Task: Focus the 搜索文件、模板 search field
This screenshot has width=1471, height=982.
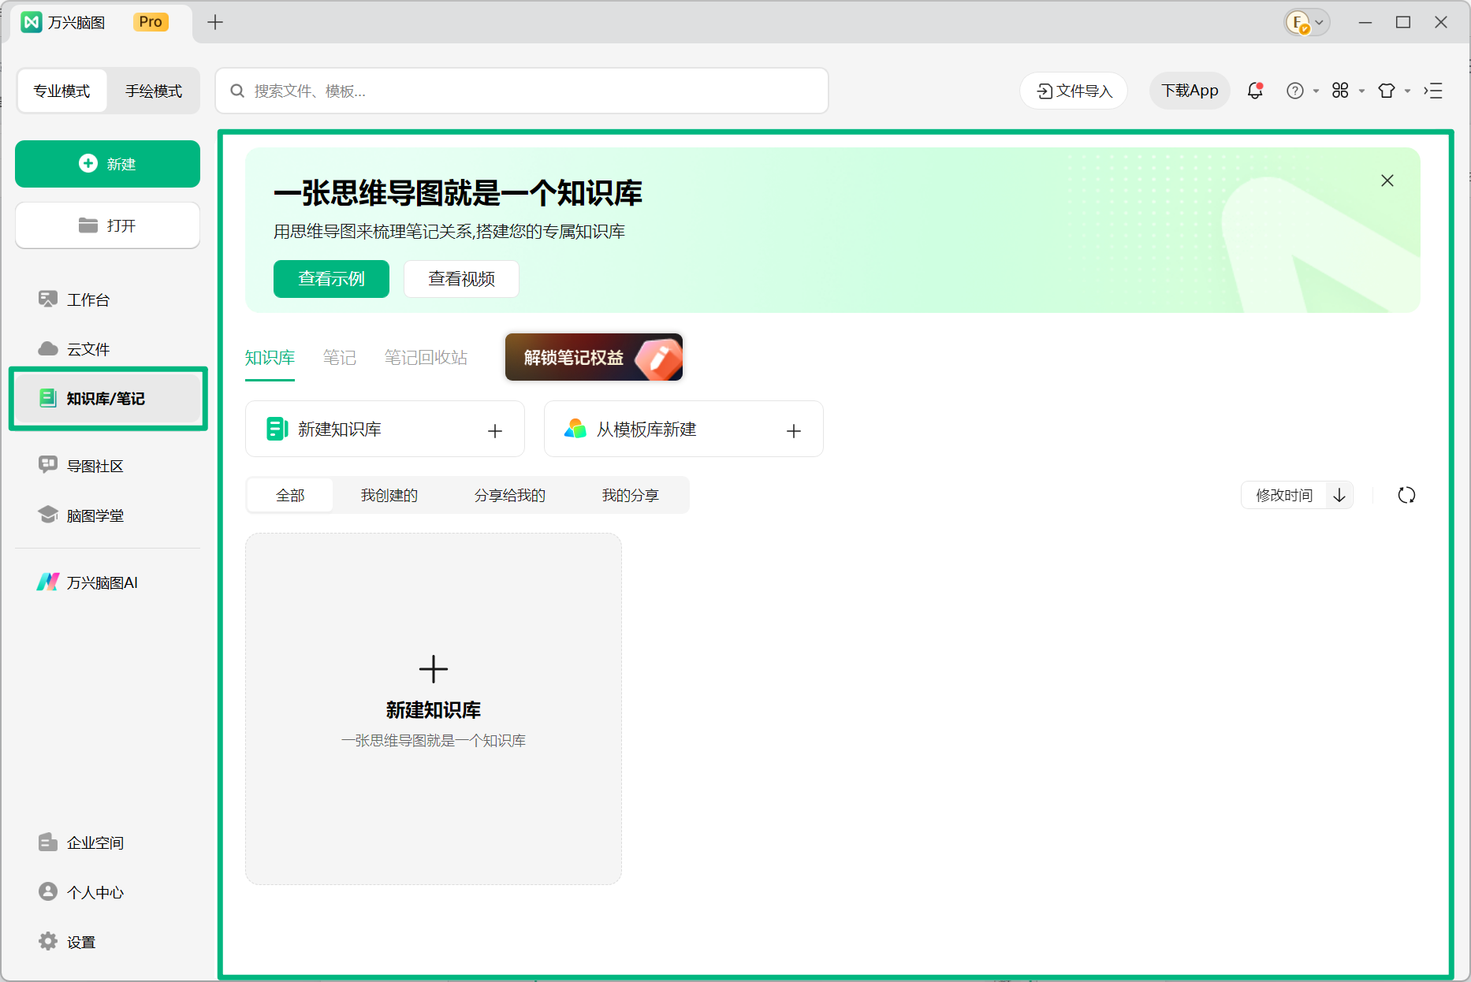Action: (x=522, y=91)
